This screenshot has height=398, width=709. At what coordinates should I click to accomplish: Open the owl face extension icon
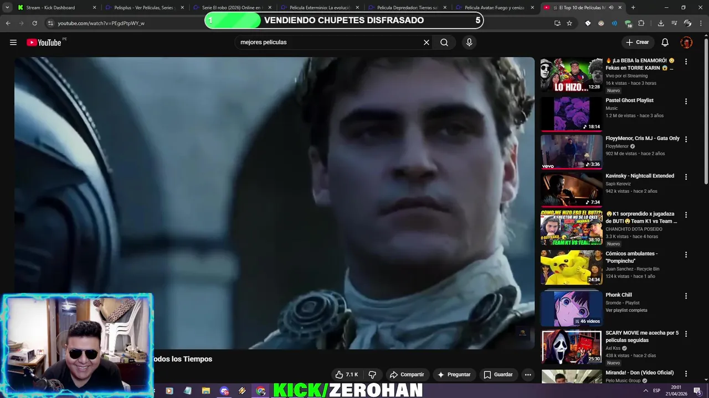(x=601, y=23)
